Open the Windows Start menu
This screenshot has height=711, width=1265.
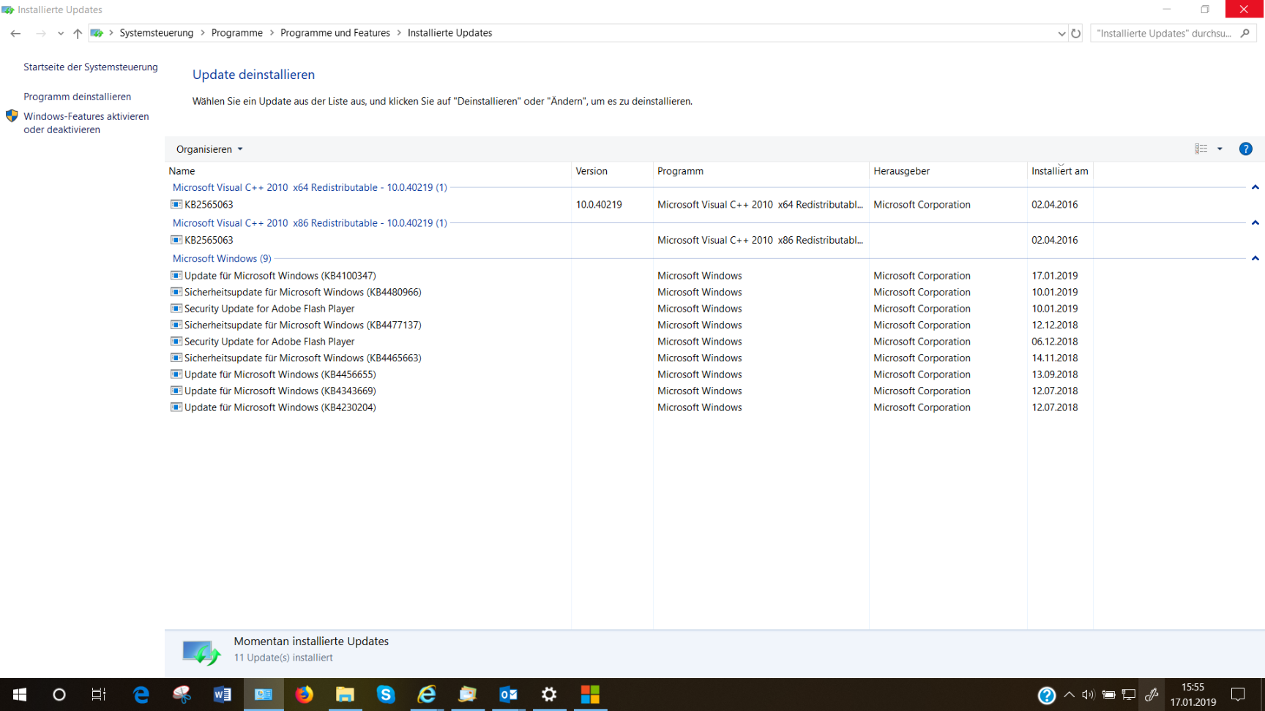20,694
